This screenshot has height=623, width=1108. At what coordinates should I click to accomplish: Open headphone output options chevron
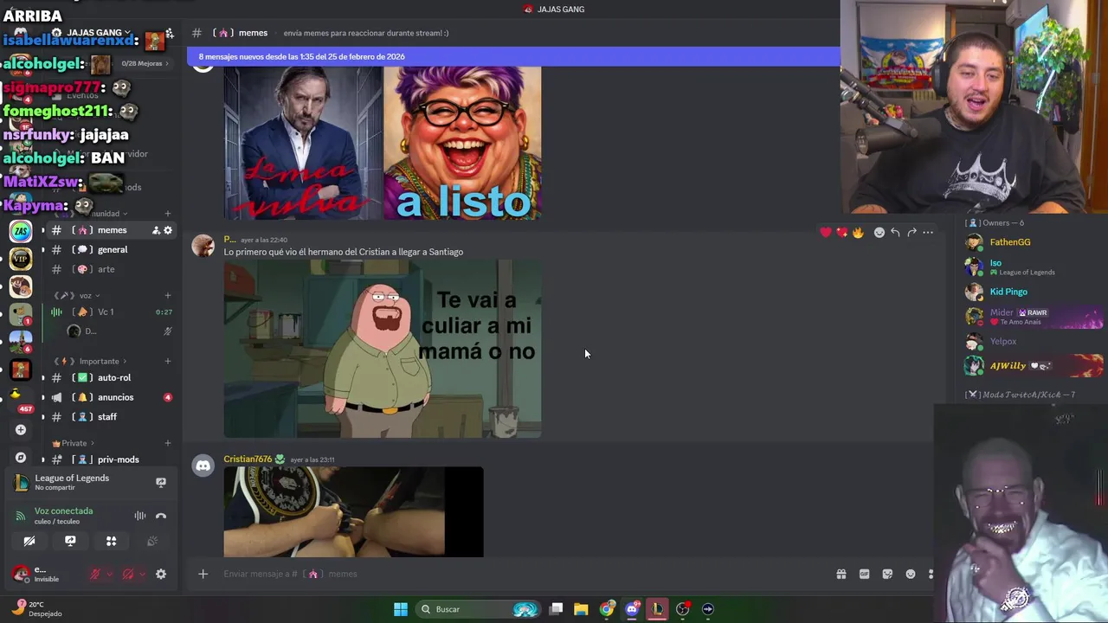tap(142, 574)
